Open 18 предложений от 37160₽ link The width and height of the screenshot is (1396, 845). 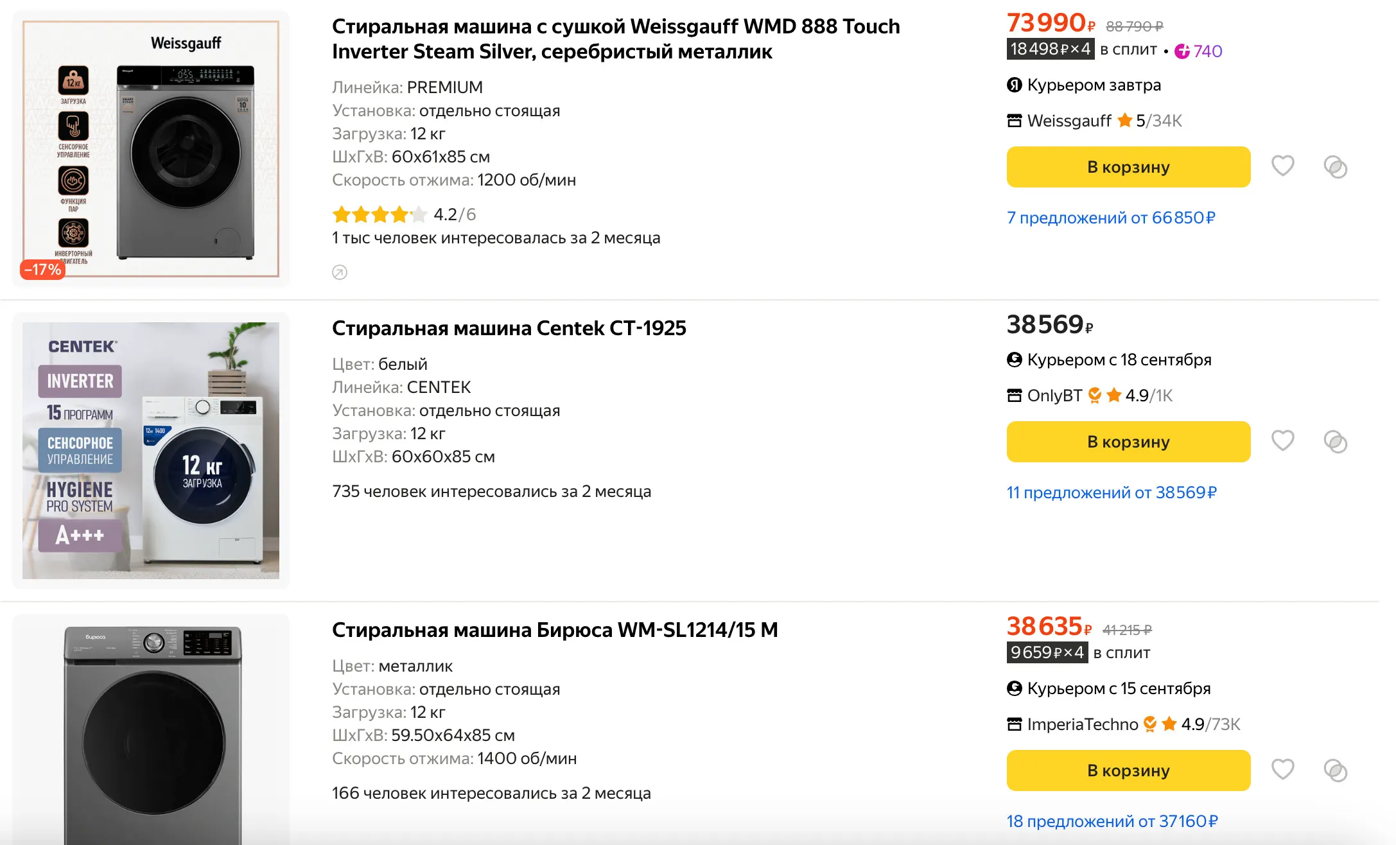pos(1112,821)
